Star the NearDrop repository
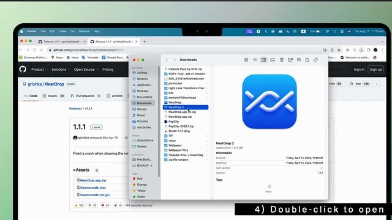Screen dimensions: 392x220 coord(360,84)
